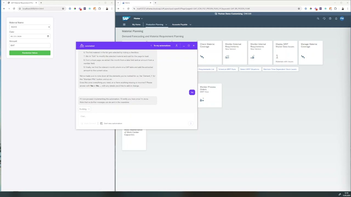This screenshot has width=351, height=197.
Task: Open a new tab in the SAP browser
Action: pyautogui.click(x=155, y=3)
